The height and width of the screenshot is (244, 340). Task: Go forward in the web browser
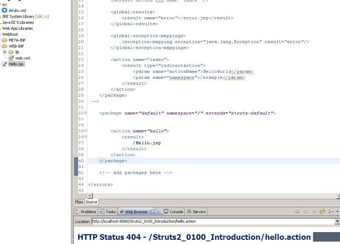pos(306,211)
